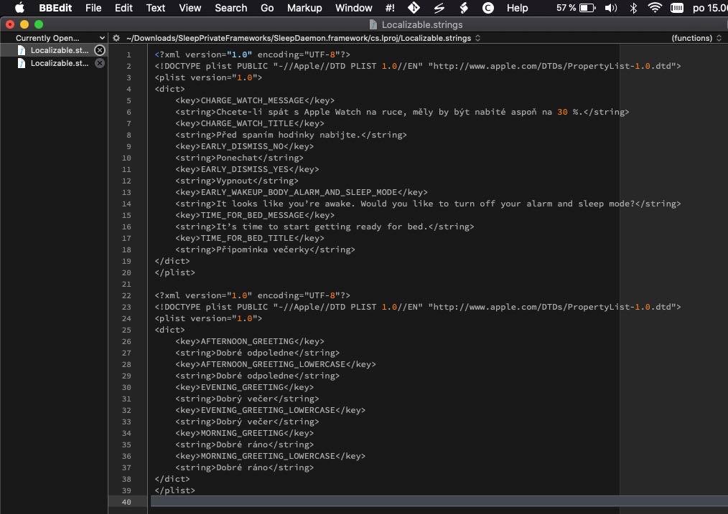The width and height of the screenshot is (728, 514).
Task: Click the Bluetooth icon in menu bar
Action: coord(633,8)
